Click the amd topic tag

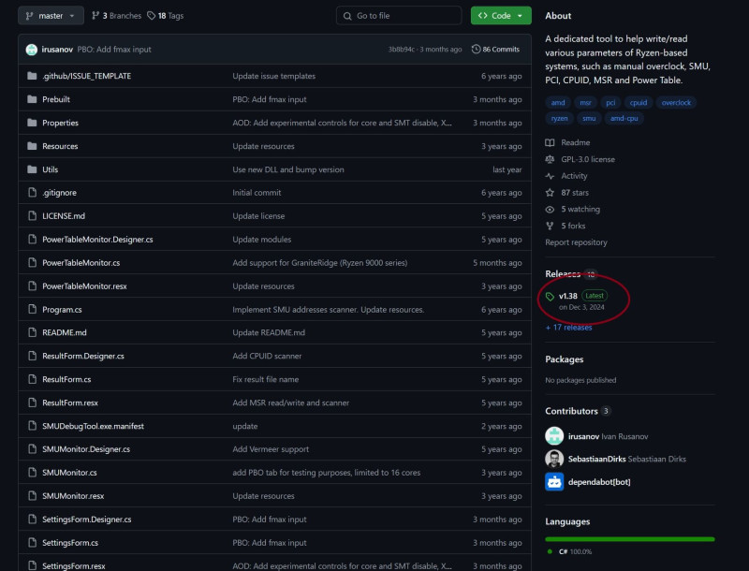557,103
